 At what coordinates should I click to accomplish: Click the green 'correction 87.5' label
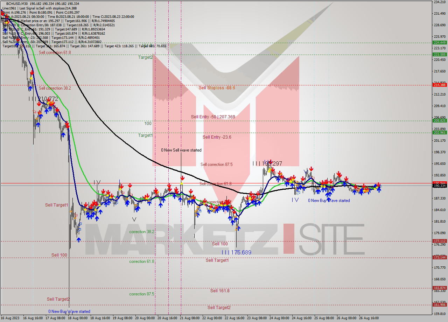(x=141, y=294)
